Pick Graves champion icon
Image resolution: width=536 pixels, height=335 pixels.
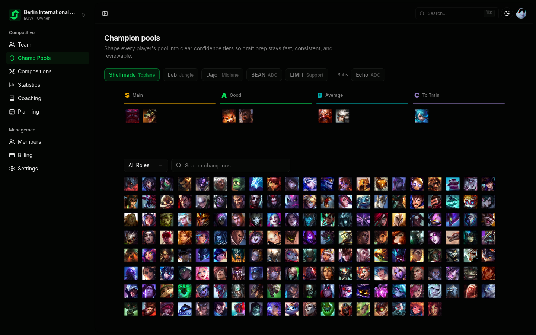tap(435, 202)
